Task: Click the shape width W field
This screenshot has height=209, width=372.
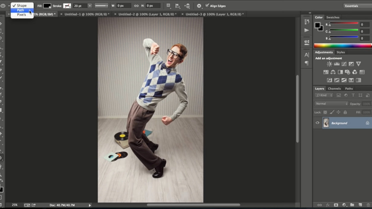Action: tap(124, 6)
